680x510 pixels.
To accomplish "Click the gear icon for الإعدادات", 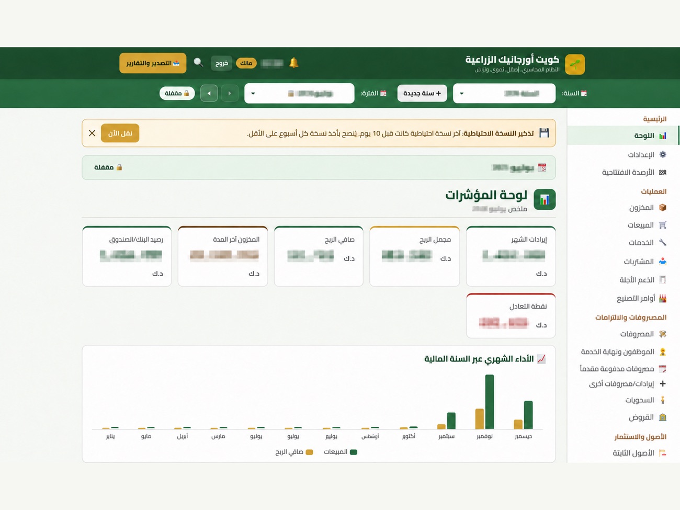I will [663, 154].
